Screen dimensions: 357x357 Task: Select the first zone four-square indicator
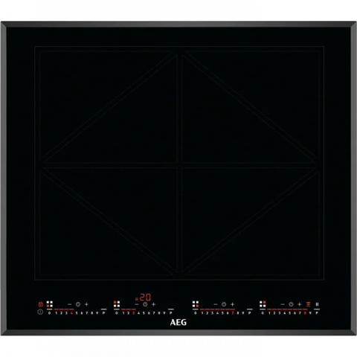pos(50,304)
